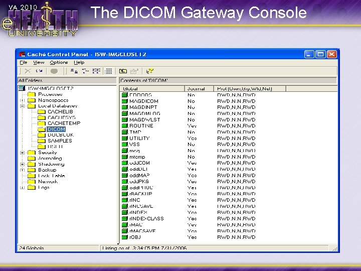Click the 'Listing as of' timestamp in status bar
Screen dimensions: 361x271
click(x=144, y=248)
